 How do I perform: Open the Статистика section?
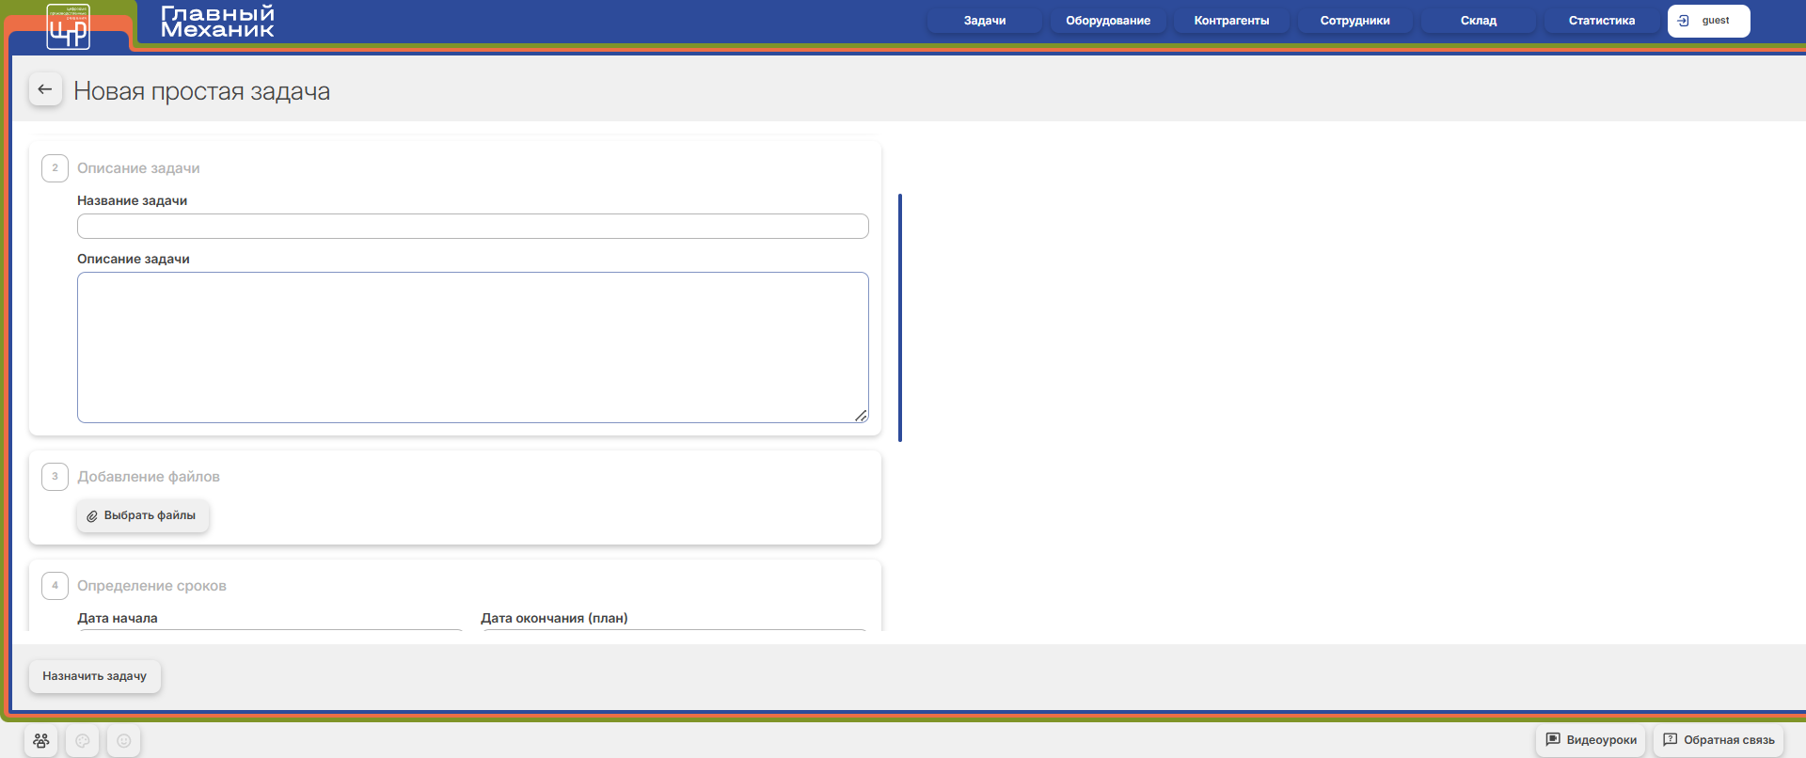tap(1602, 21)
